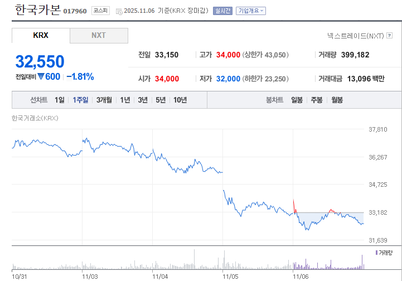This screenshot has height=281, width=402.
Task: Select the 1일 line chart period
Action: 59,100
